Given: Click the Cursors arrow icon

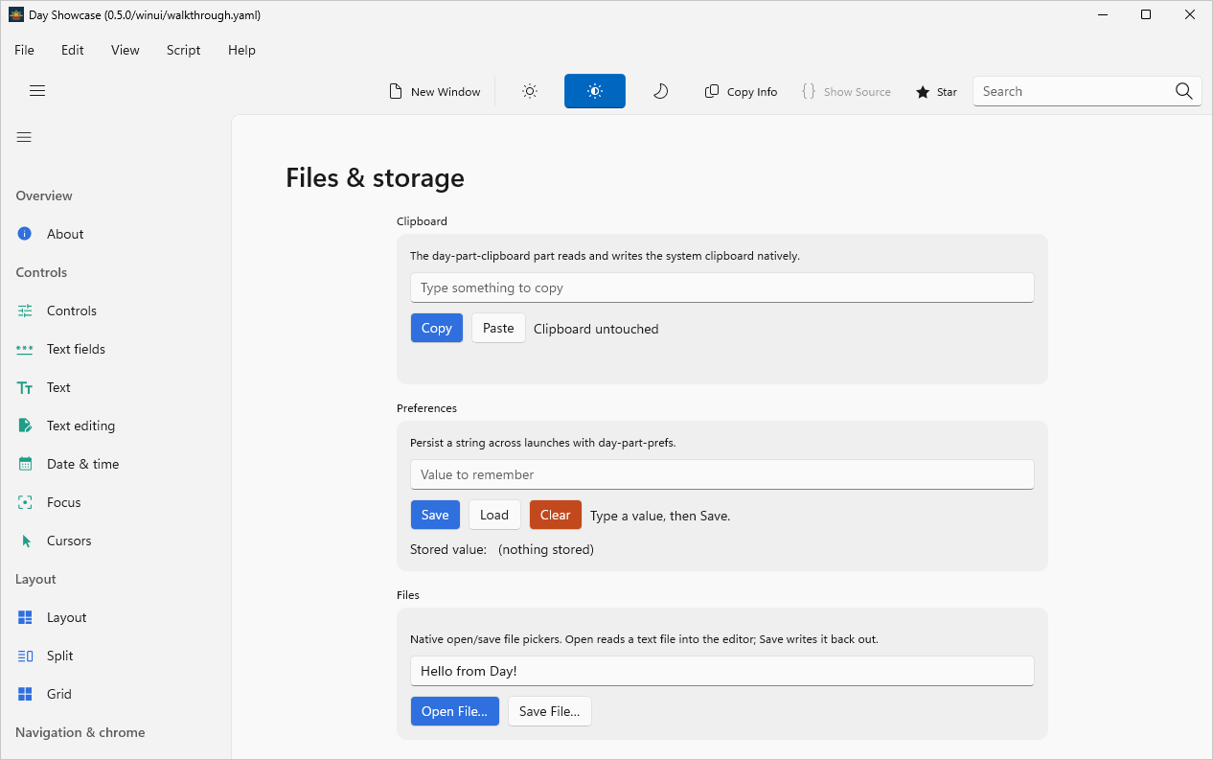Looking at the screenshot, I should [x=26, y=541].
